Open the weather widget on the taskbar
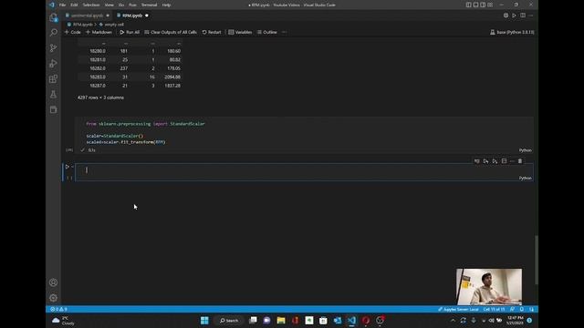This screenshot has width=584, height=328. pyautogui.click(x=63, y=320)
